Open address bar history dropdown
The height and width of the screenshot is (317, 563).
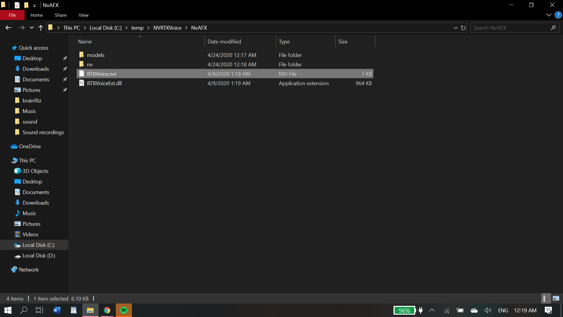pyautogui.click(x=455, y=28)
